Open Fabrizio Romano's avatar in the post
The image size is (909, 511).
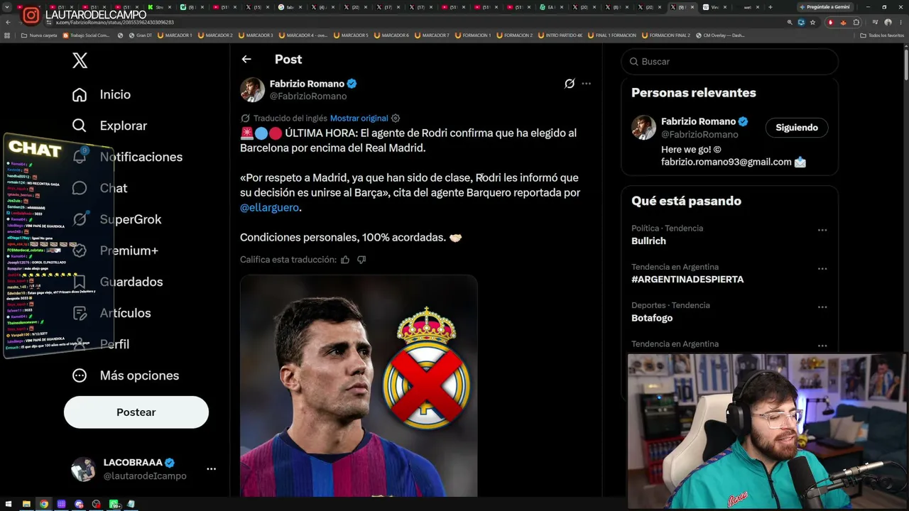point(252,90)
